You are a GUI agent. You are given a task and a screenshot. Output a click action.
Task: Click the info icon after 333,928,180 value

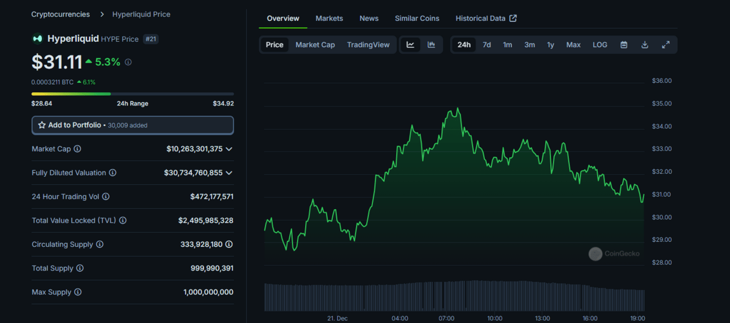[x=229, y=244]
